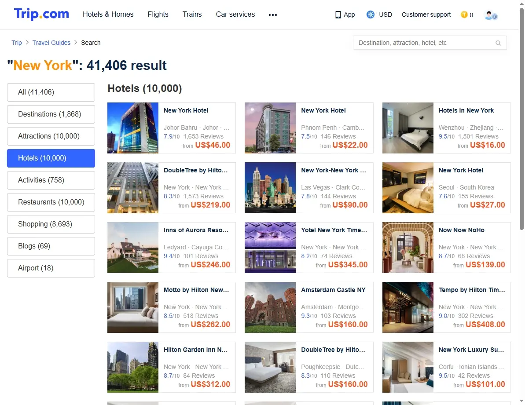Go to Trip breadcrumb link
The image size is (525, 405).
(x=17, y=43)
